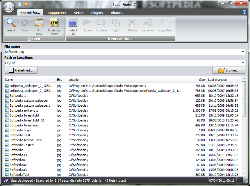Screen dimensions: 250x186
Task: Select the Softpedia Test row
Action: click(x=122, y=135)
